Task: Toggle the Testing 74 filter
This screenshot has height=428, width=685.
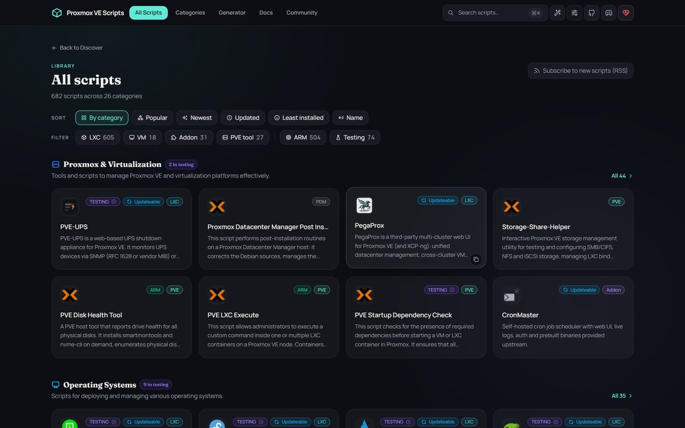Action: [x=355, y=138]
